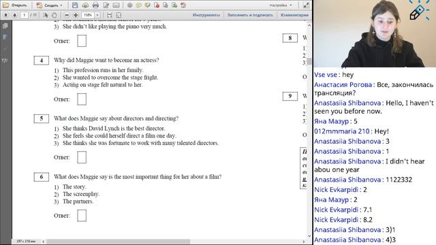Viewport: 436px width, 245px height.
Task: Open the Комментарии comments pane
Action: pyautogui.click(x=294, y=15)
